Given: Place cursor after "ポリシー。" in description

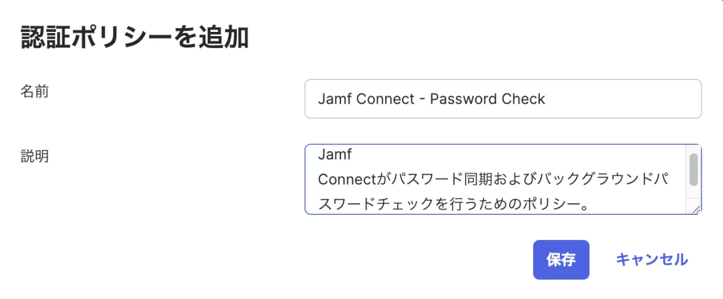Looking at the screenshot, I should click(x=589, y=205).
